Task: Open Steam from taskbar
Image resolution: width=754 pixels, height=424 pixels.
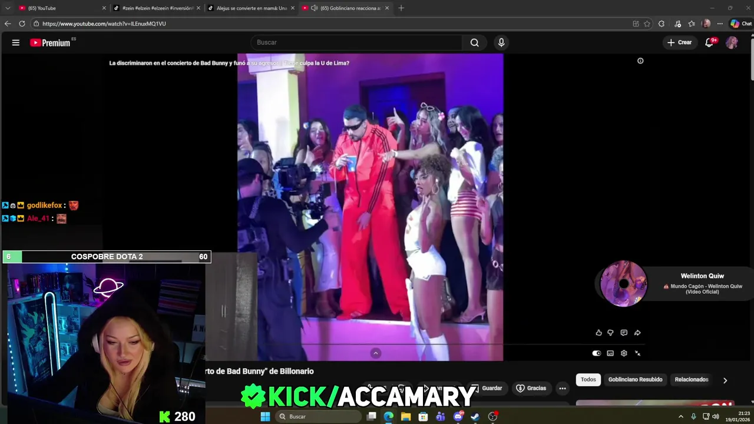Action: point(475,416)
